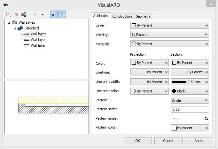Move the selected item down with the down arrow
Image resolution: width=218 pixels, height=149 pixels.
tap(43, 14)
